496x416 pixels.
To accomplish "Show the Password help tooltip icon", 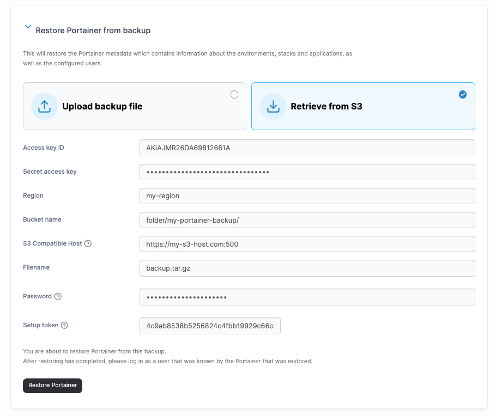I will click(x=58, y=296).
